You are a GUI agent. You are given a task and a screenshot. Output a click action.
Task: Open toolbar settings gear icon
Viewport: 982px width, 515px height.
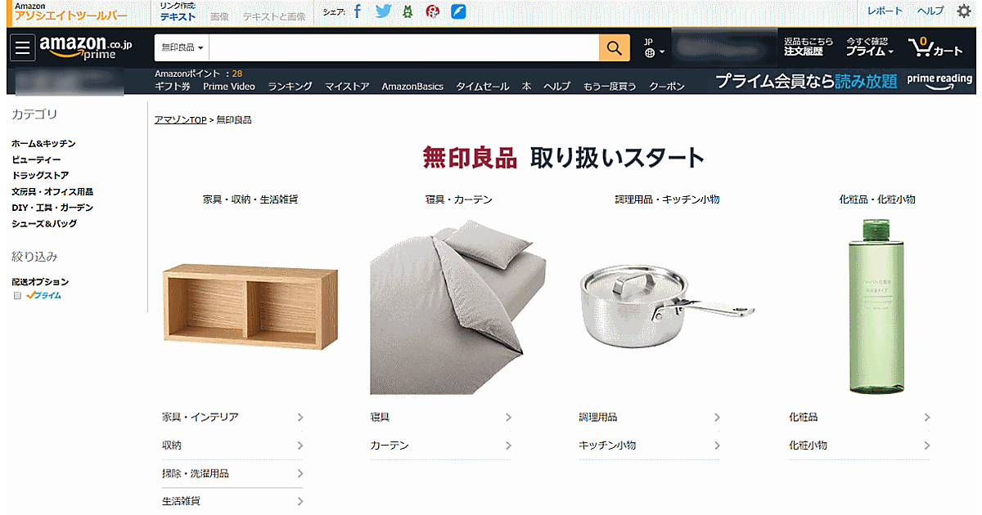tap(964, 11)
